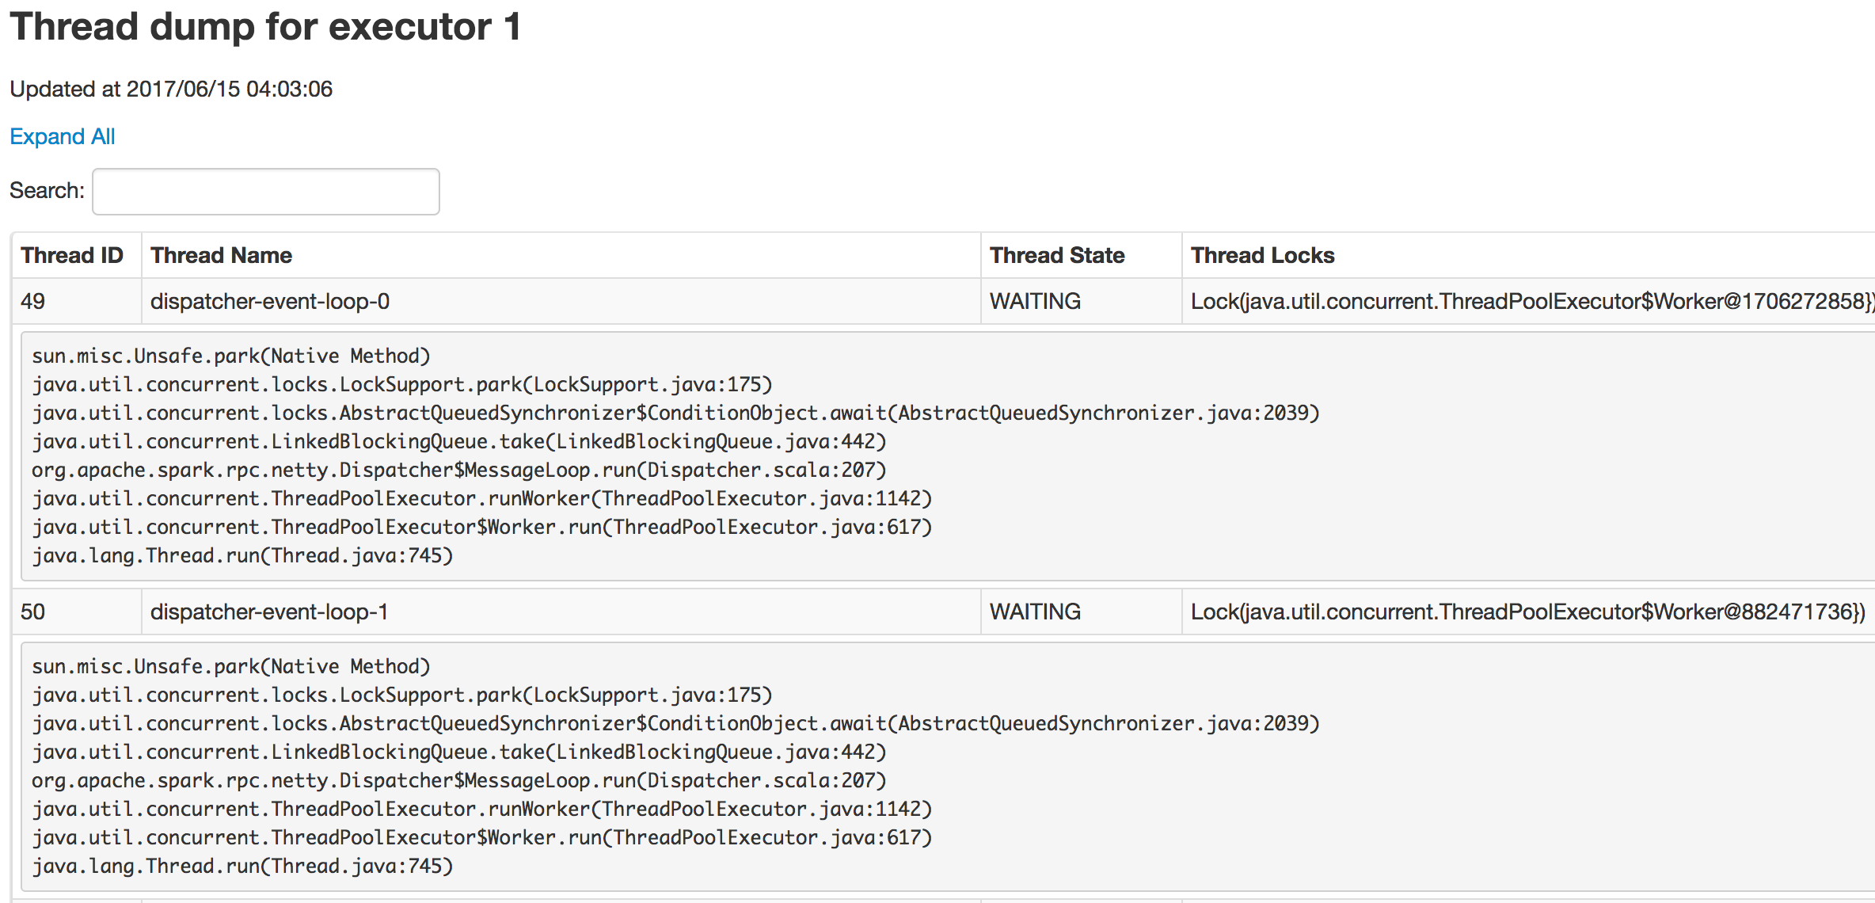Click WAITING state of dispatcher-event-loop-1
Image resolution: width=1875 pixels, height=903 pixels.
(x=1035, y=612)
